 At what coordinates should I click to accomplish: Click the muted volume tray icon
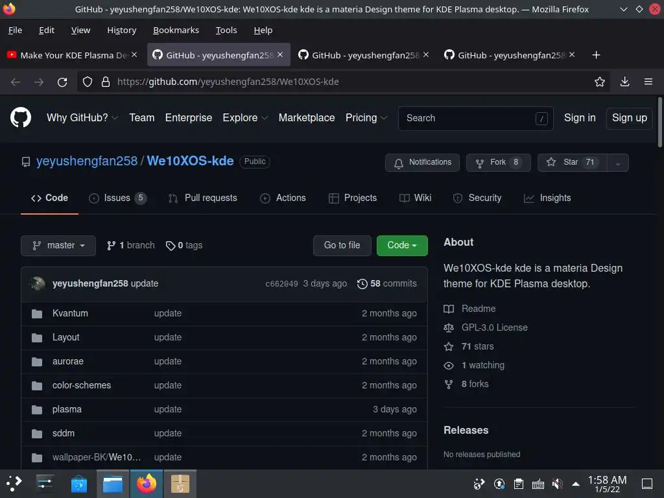[x=558, y=484]
